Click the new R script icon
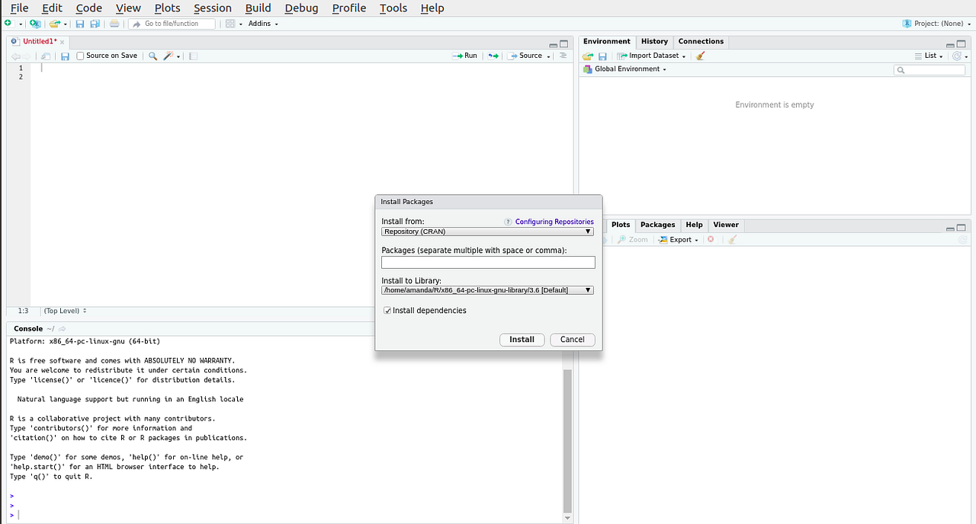This screenshot has width=976, height=524. click(9, 24)
